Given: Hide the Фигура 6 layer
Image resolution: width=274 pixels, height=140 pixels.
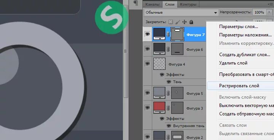Looking at the screenshot, I should coord(148,49).
